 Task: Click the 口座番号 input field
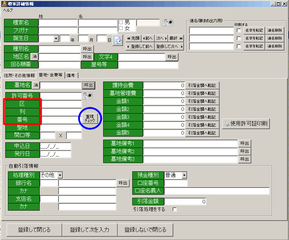[176, 183]
